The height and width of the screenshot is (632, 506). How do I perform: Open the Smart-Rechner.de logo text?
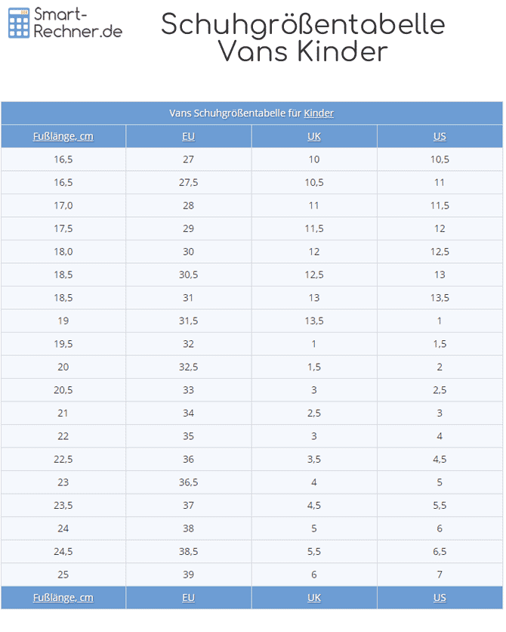[x=78, y=23]
